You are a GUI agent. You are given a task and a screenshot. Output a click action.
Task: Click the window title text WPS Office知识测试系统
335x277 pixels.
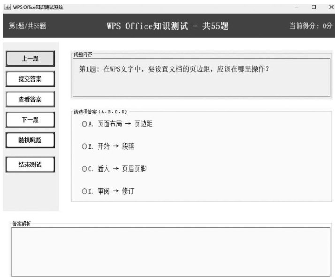38,7
